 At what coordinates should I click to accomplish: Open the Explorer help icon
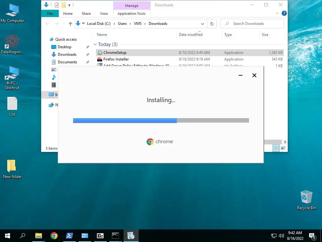284,13
